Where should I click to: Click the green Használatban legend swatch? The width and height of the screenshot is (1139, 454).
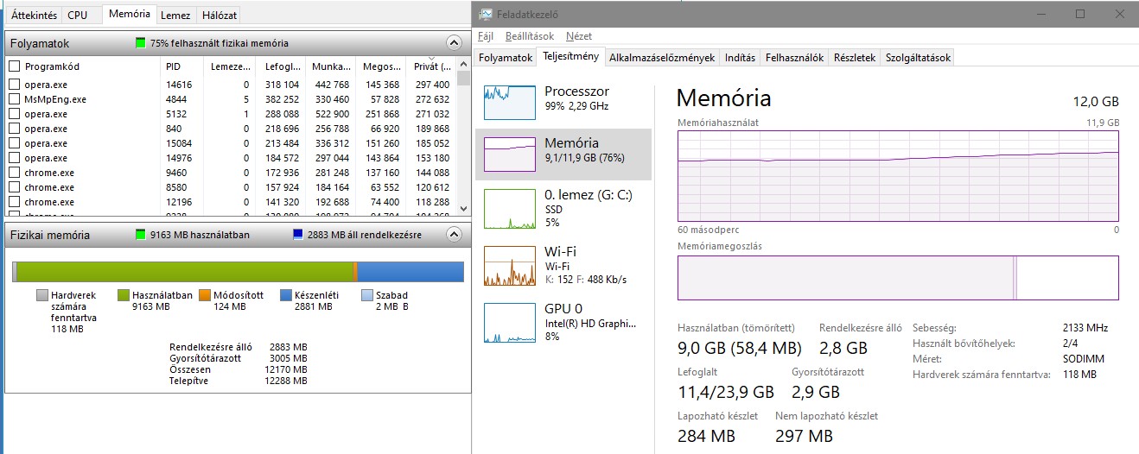(124, 295)
